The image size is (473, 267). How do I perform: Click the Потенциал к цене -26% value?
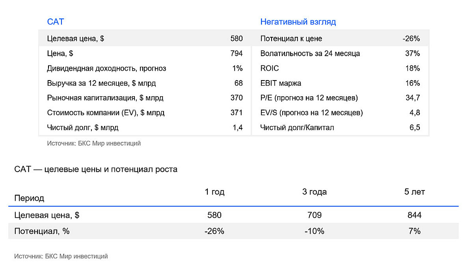[x=411, y=39]
